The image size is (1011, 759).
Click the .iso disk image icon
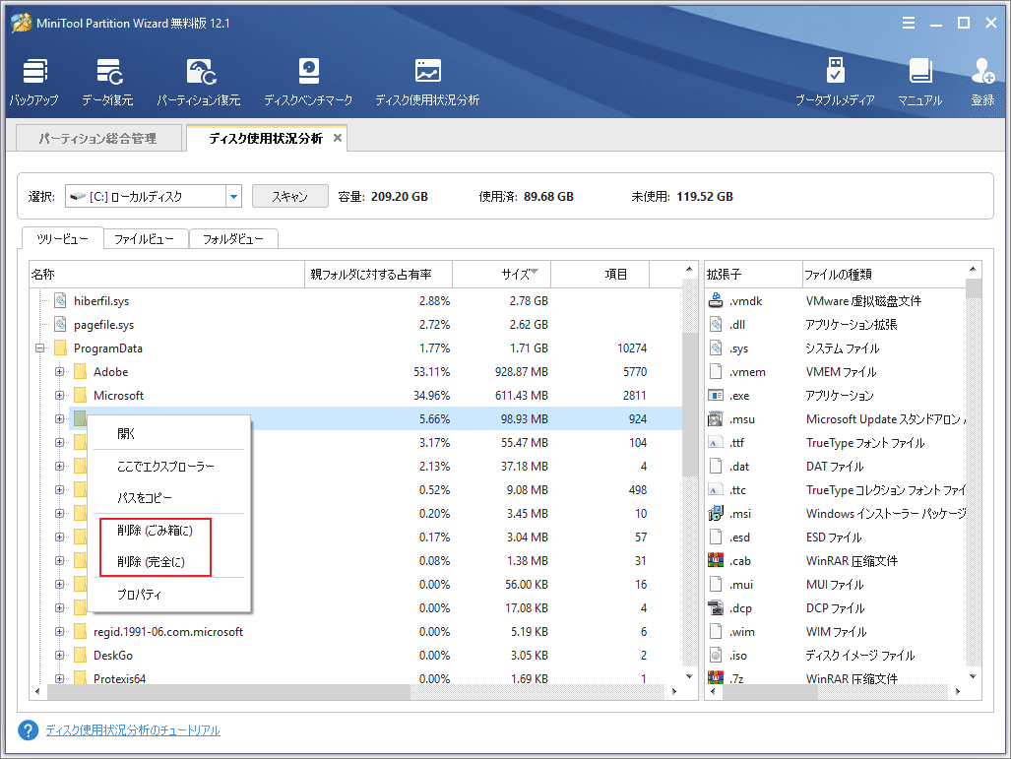tap(716, 656)
